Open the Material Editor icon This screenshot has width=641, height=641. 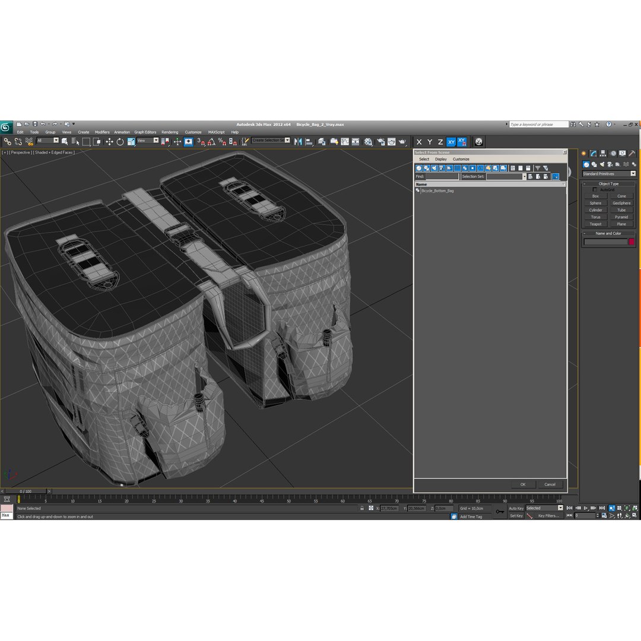369,142
